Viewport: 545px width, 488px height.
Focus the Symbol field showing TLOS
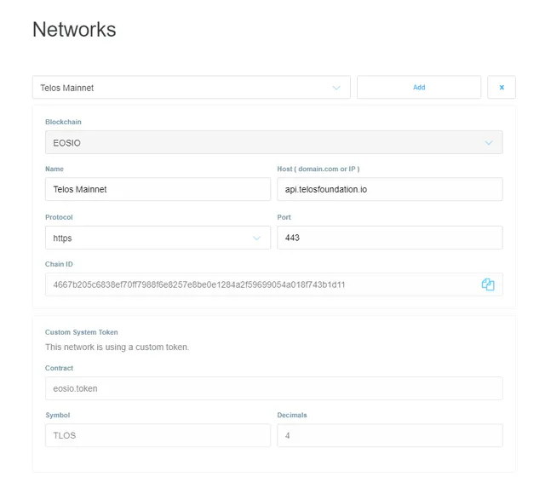[x=158, y=435]
